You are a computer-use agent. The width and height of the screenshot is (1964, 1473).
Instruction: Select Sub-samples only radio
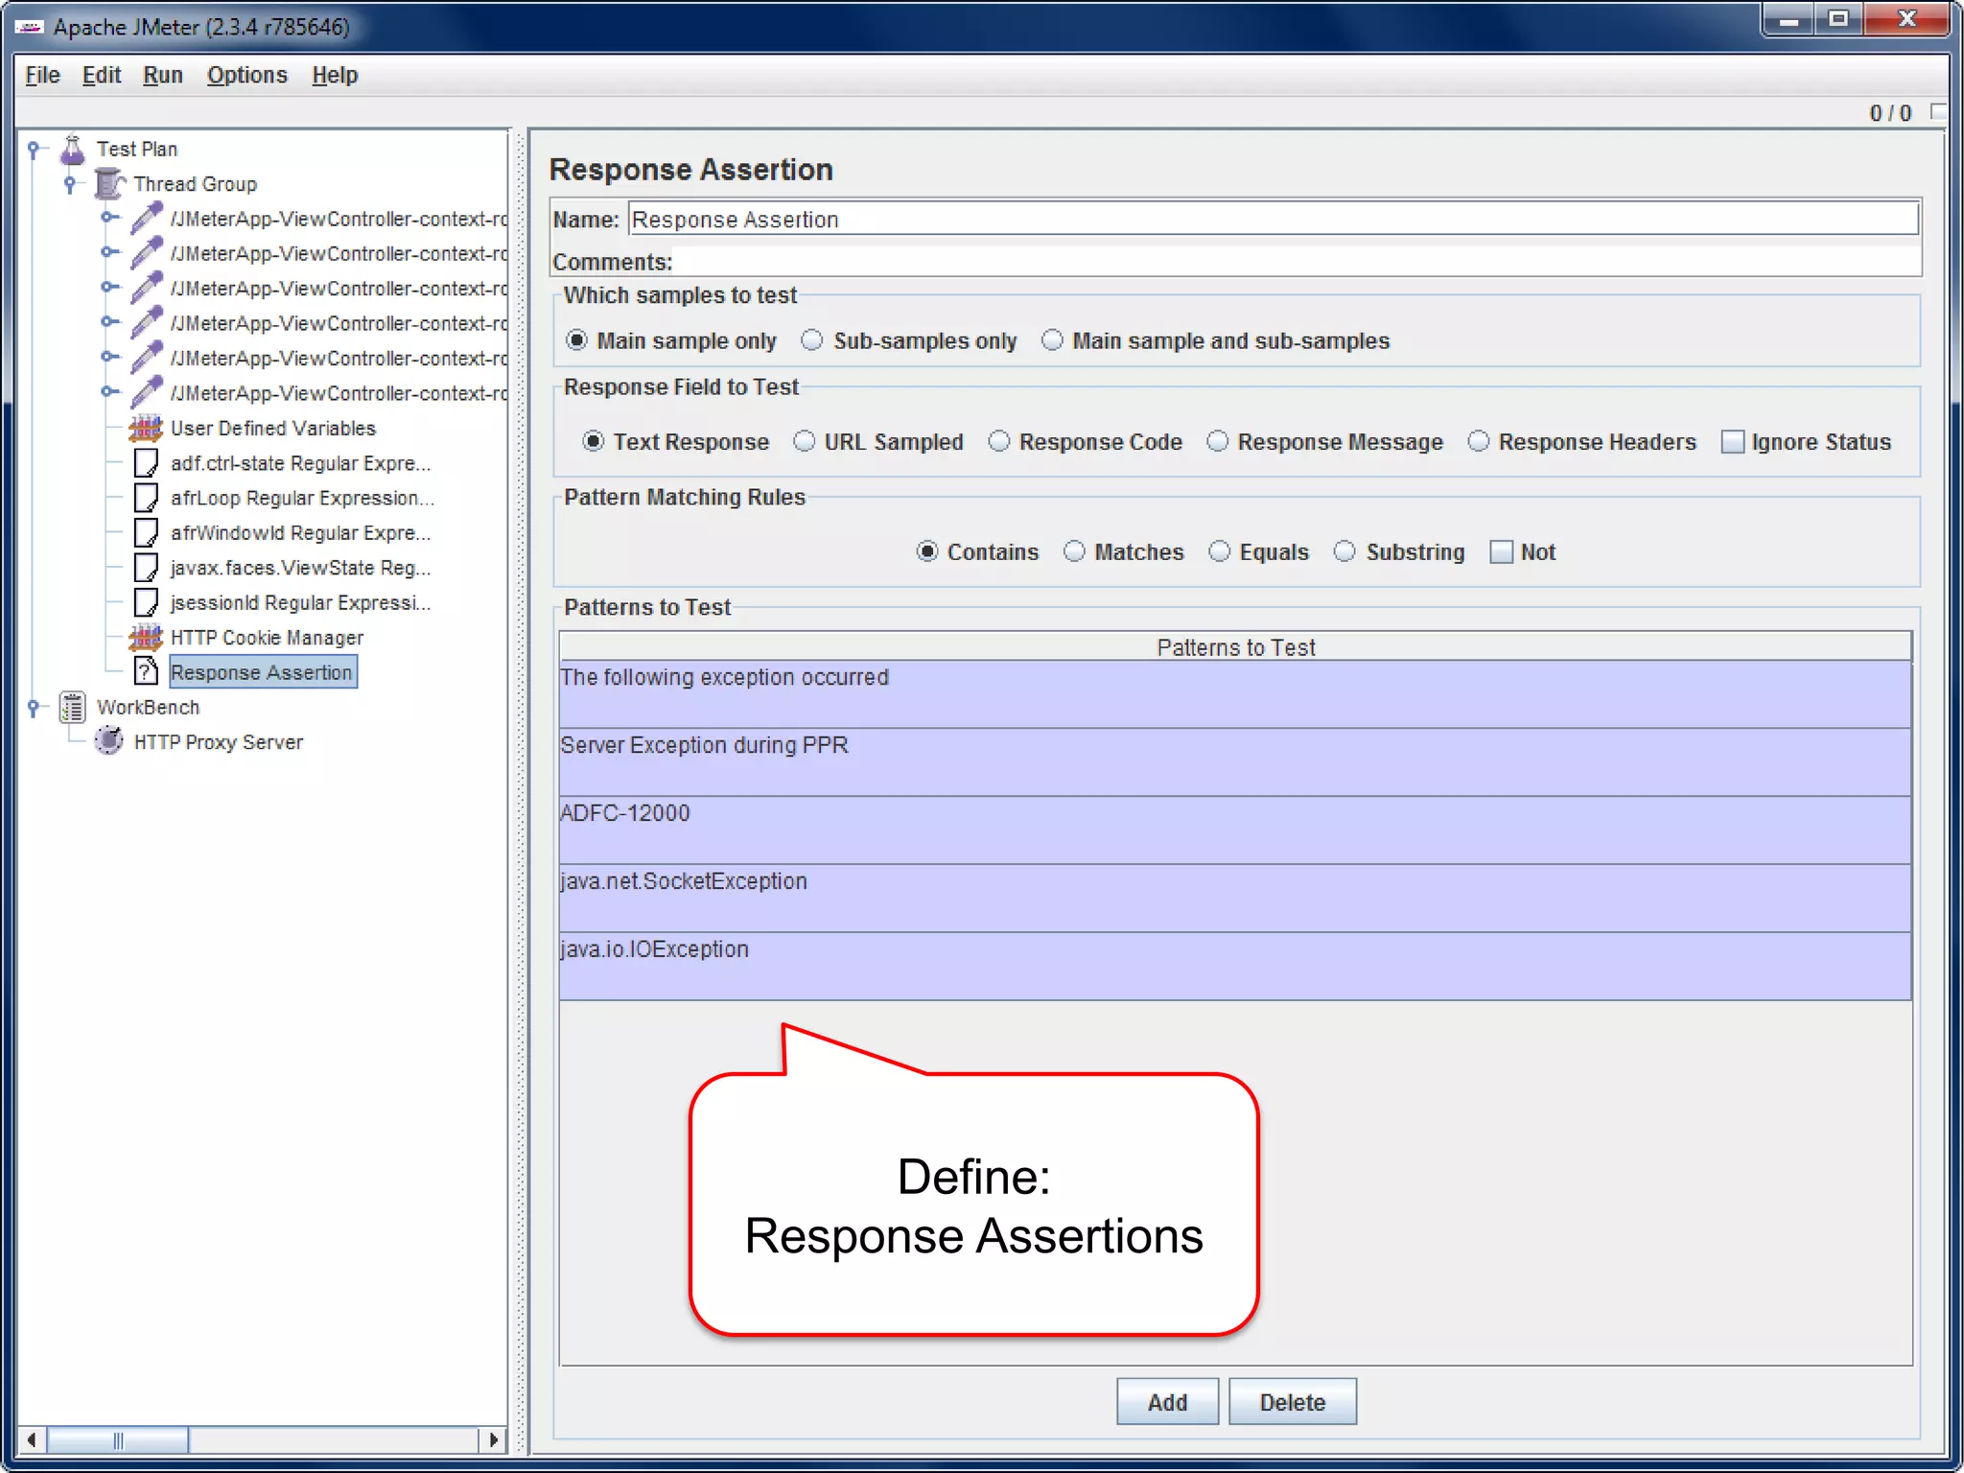tap(812, 340)
